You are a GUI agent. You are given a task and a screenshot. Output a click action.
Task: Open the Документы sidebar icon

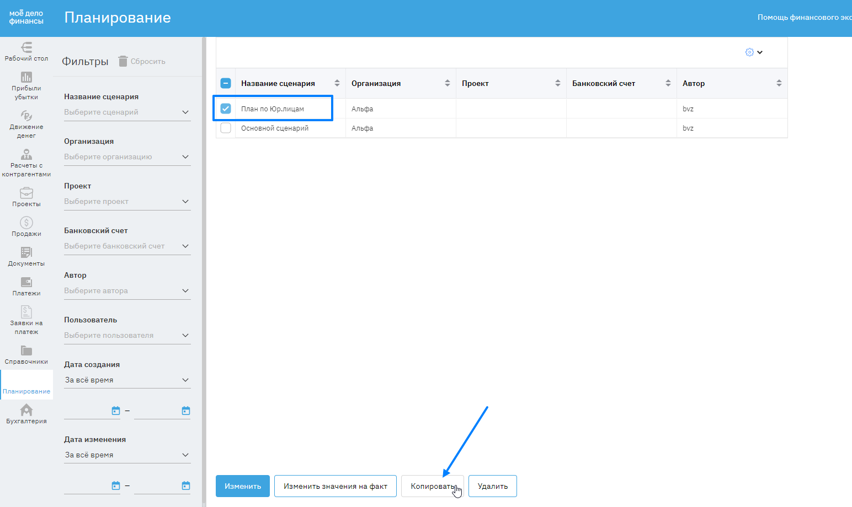coord(26,252)
